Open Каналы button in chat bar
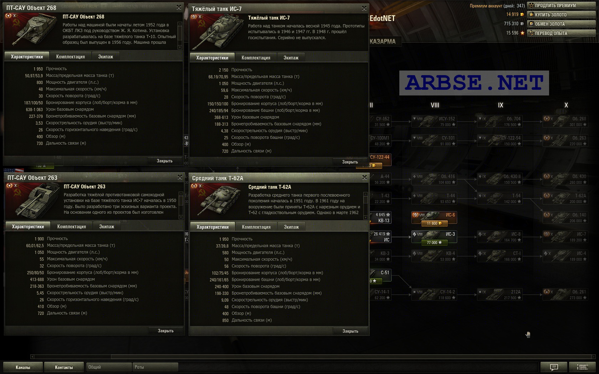 (23, 367)
